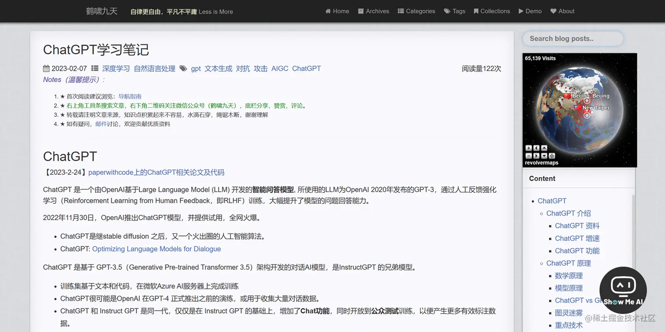Click the revolvermaps label under globe
This screenshot has height=332, width=665.
[x=541, y=162]
